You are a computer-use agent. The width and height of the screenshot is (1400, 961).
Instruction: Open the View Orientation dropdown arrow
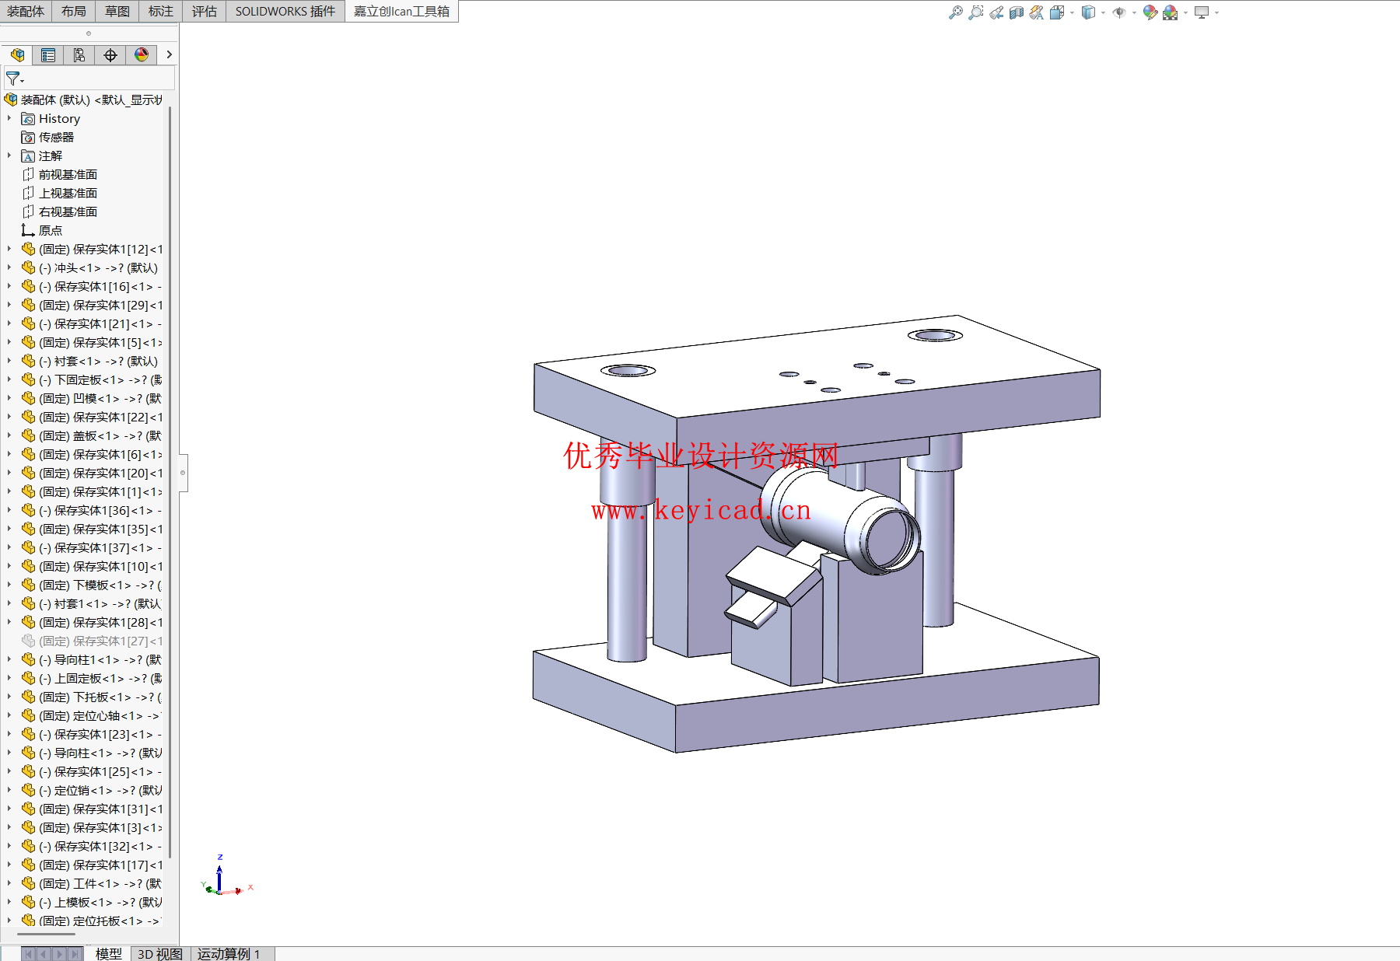click(1072, 12)
